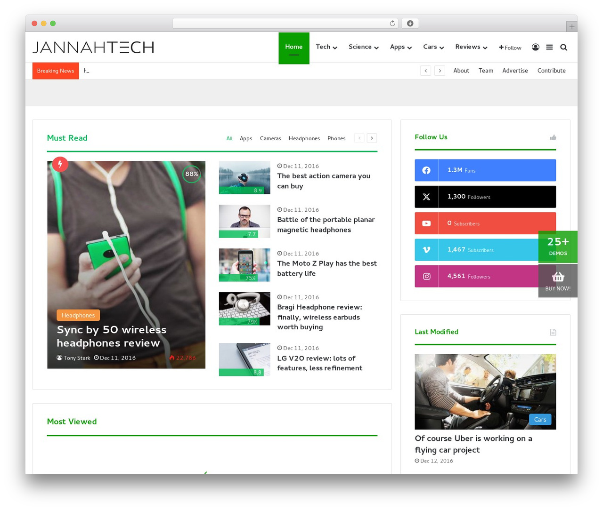Open the action camera article thumbnail
Viewport: 603px width, 510px height.
coord(244,177)
